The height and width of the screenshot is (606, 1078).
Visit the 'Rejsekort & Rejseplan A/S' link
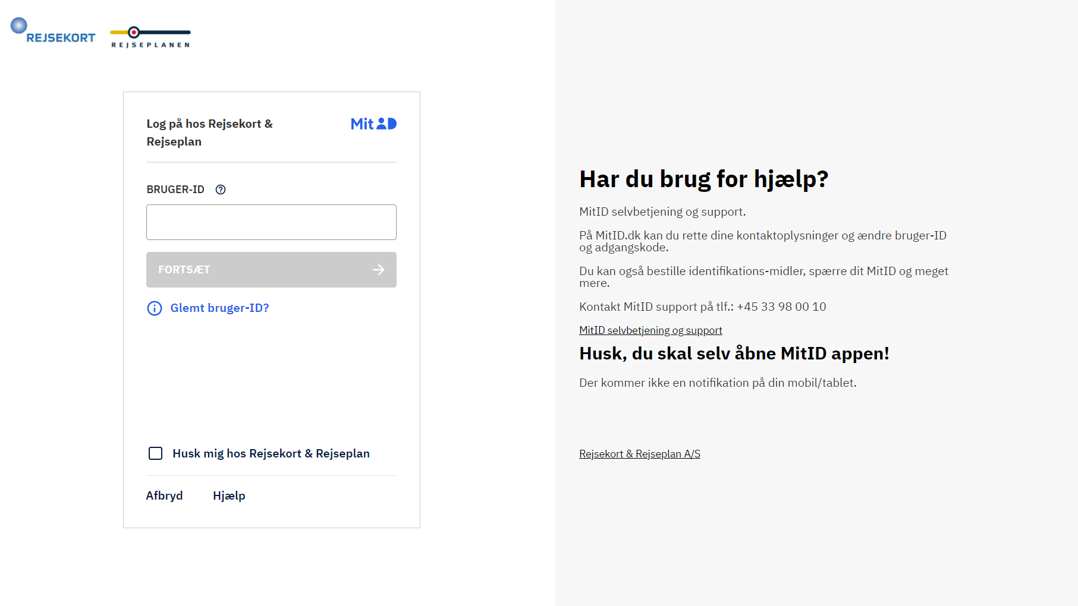tap(640, 454)
